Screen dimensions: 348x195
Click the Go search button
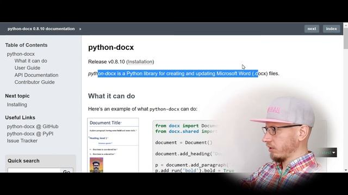(66, 171)
